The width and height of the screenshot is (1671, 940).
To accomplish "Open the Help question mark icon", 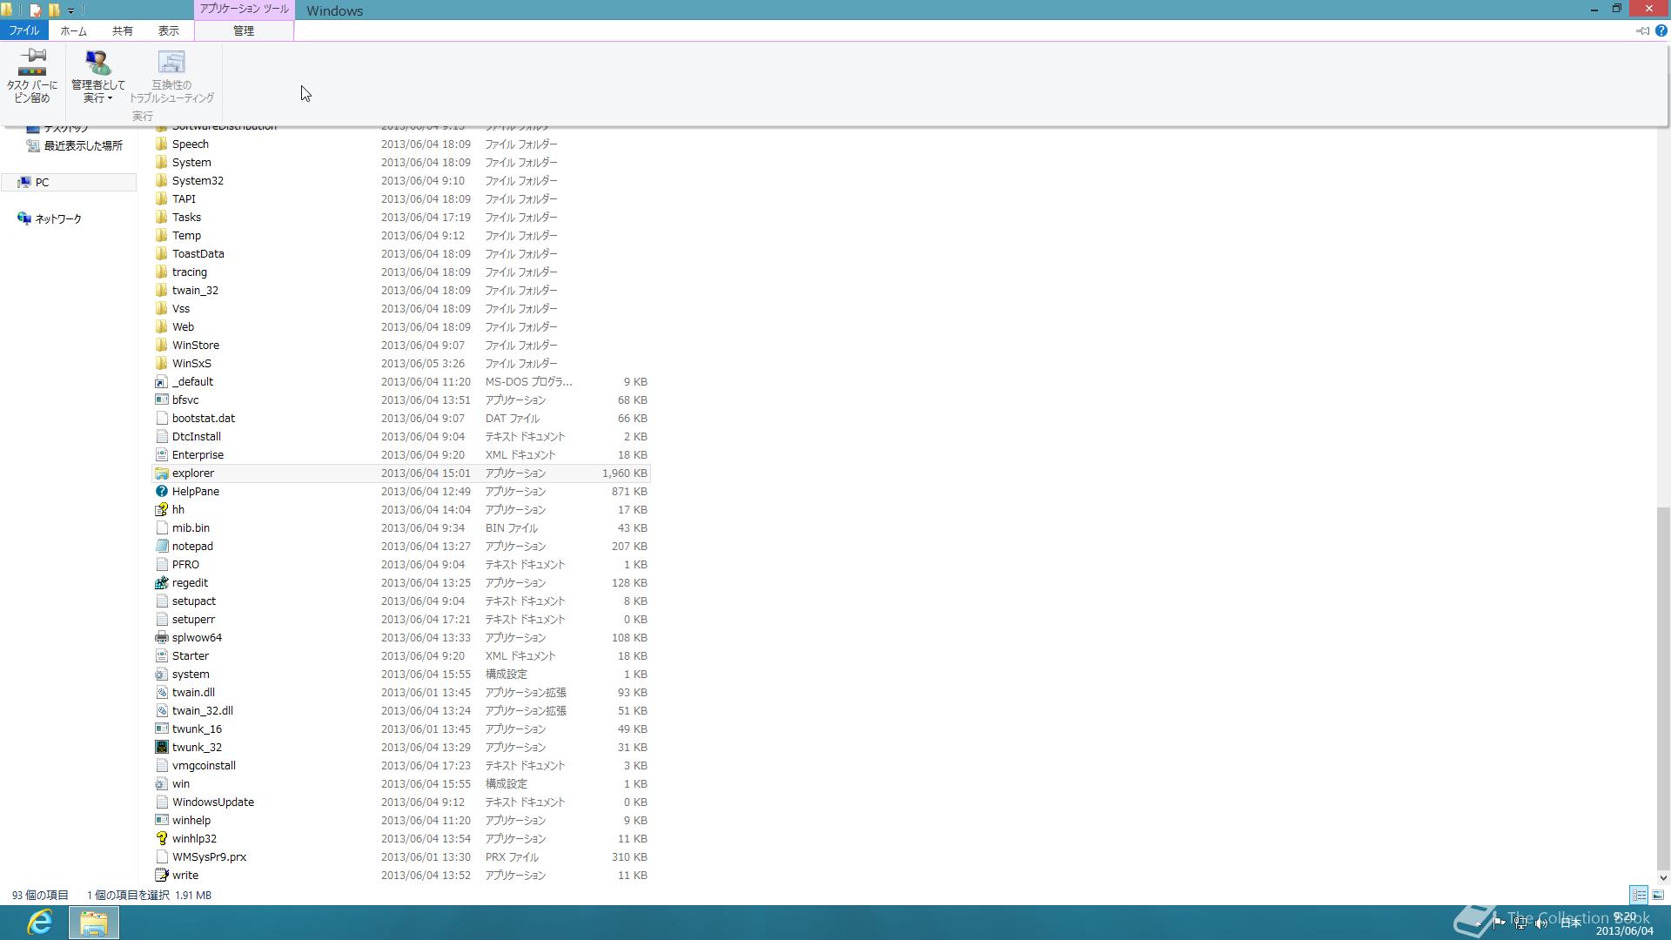I will [x=1661, y=30].
